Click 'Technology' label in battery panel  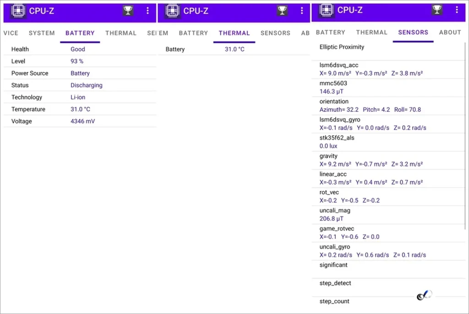[x=27, y=97]
